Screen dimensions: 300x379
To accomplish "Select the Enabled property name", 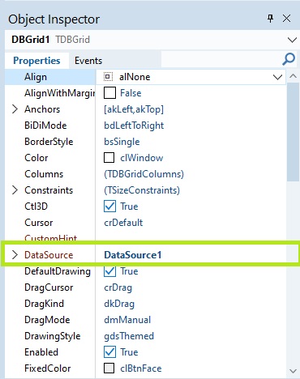I will [x=41, y=352].
